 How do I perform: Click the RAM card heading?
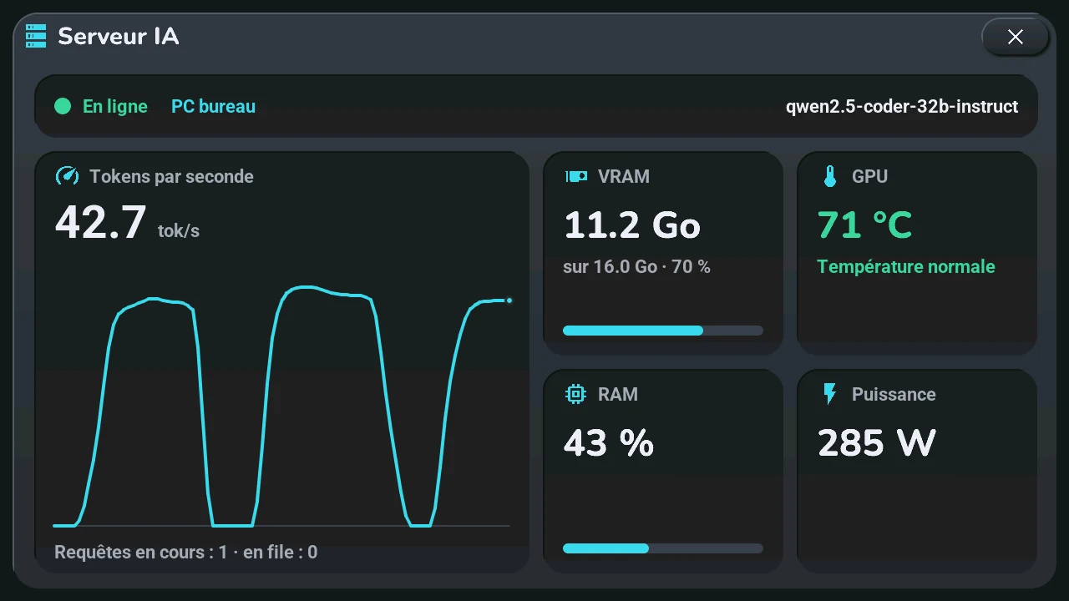(x=618, y=394)
